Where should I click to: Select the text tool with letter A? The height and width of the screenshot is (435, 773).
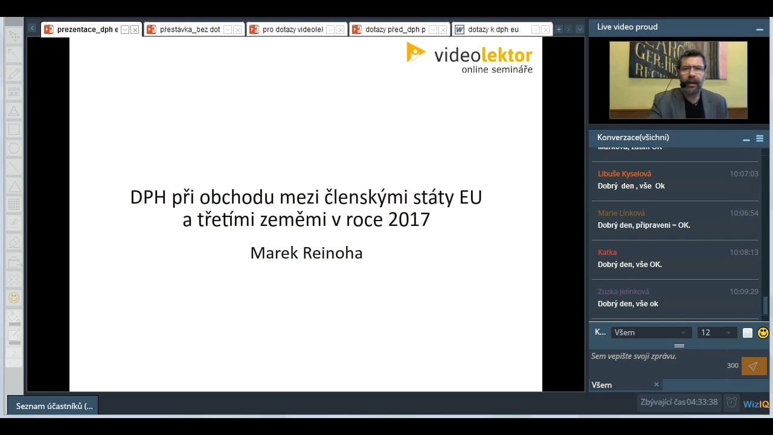pos(13,111)
